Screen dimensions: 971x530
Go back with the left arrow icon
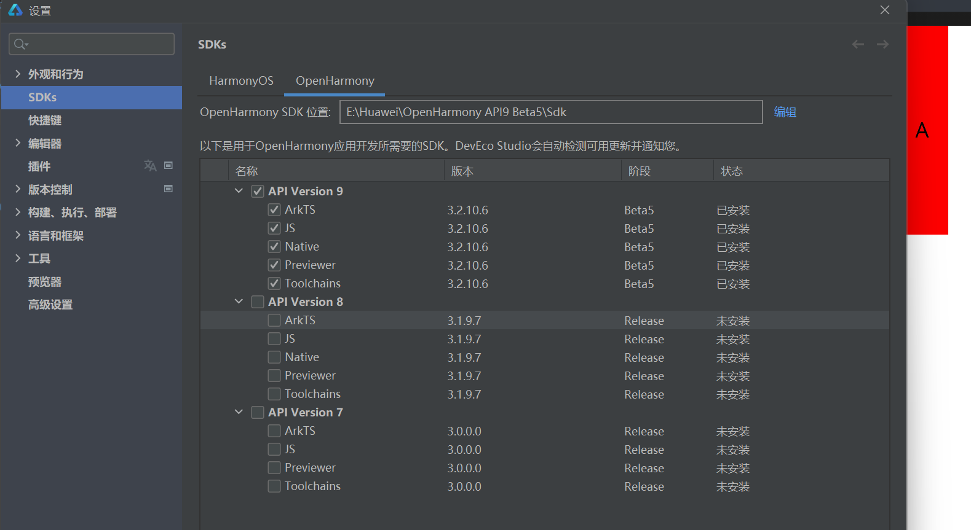coord(858,44)
